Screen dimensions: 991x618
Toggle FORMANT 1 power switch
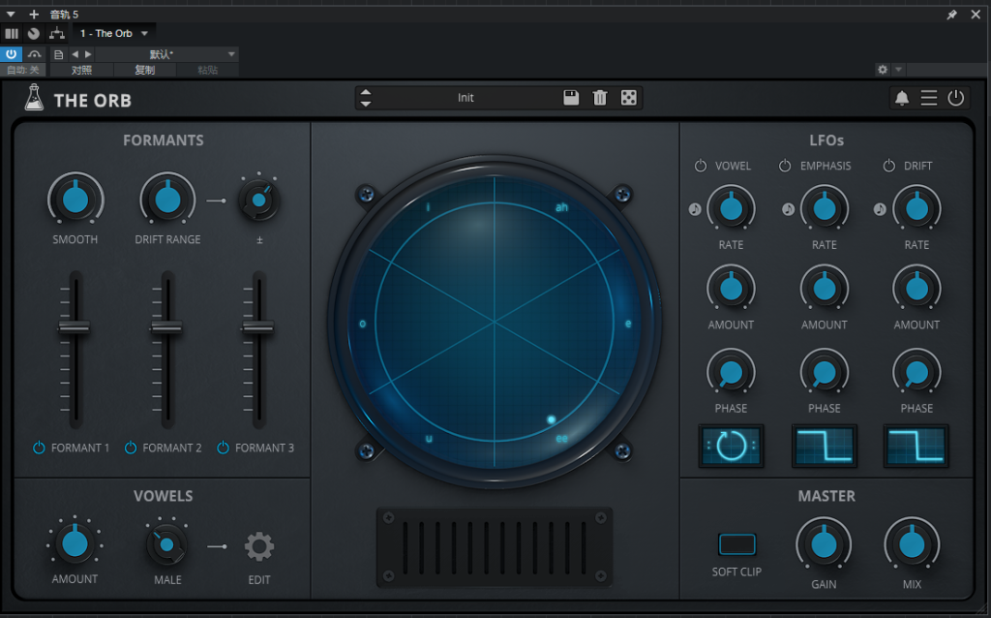coord(39,448)
